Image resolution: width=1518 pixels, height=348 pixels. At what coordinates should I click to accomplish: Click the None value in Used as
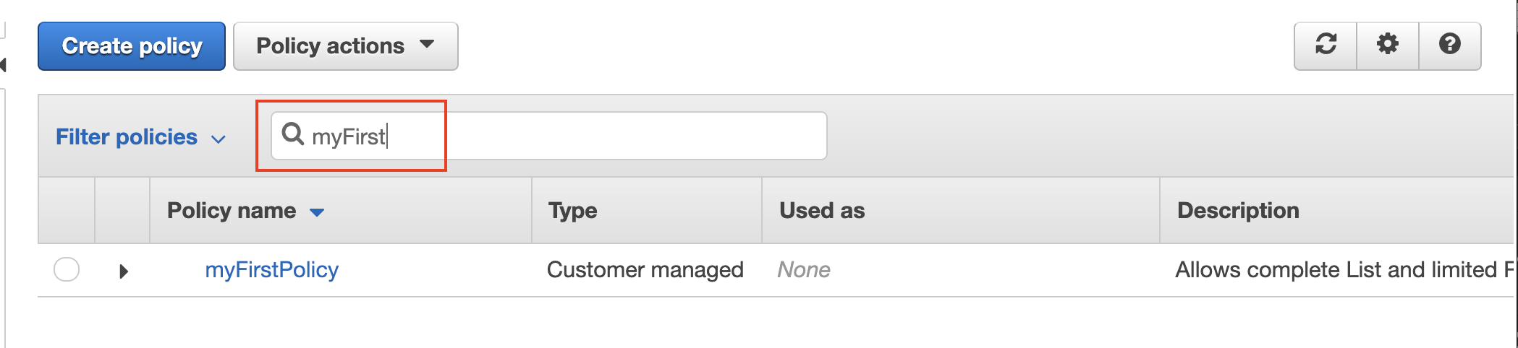[804, 270]
